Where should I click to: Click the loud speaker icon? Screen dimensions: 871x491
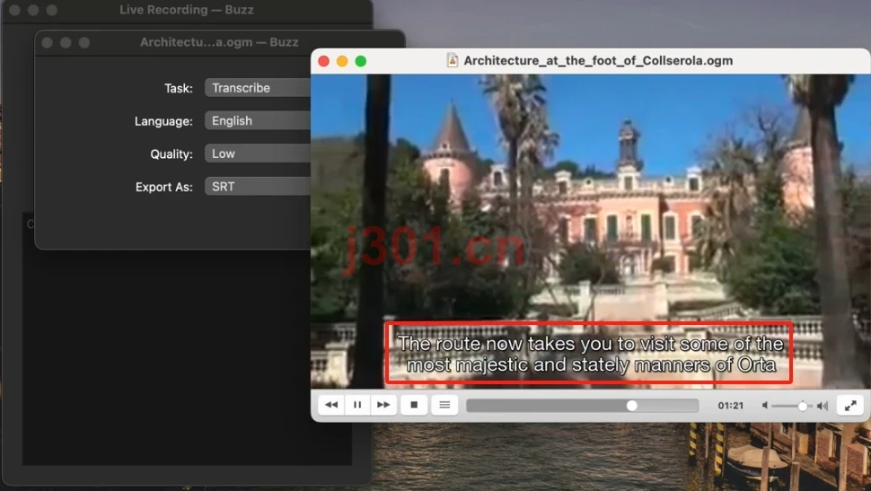823,406
